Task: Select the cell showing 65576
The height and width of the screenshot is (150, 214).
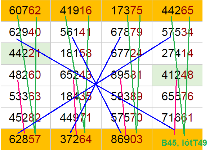Action: click(177, 97)
